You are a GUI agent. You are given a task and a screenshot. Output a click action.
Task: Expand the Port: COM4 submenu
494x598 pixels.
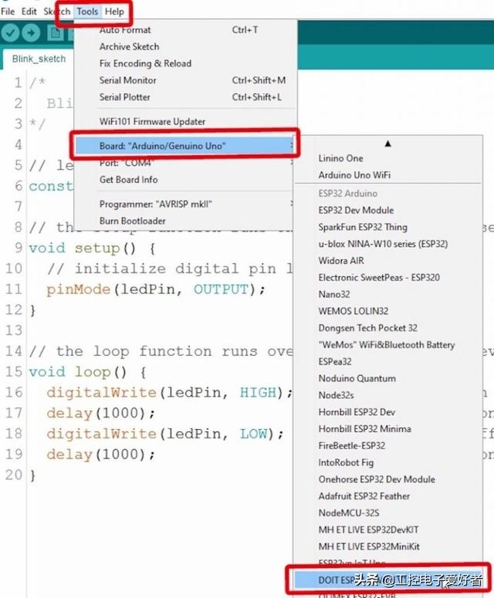[x=185, y=163]
